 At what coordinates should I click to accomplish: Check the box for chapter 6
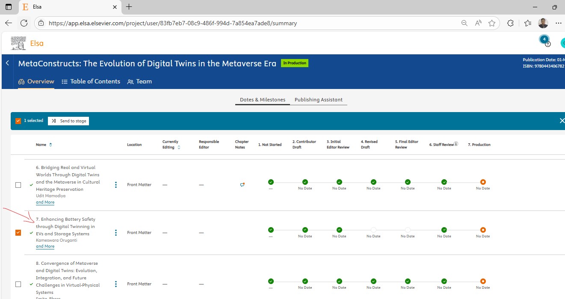click(x=18, y=185)
